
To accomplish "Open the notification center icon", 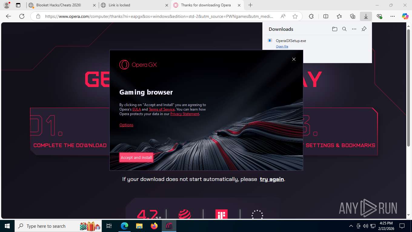I will pyautogui.click(x=402, y=226).
